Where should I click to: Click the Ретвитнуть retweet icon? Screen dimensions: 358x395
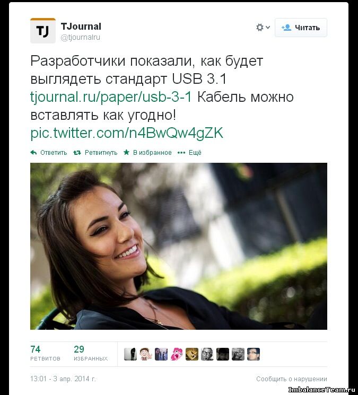tap(77, 152)
